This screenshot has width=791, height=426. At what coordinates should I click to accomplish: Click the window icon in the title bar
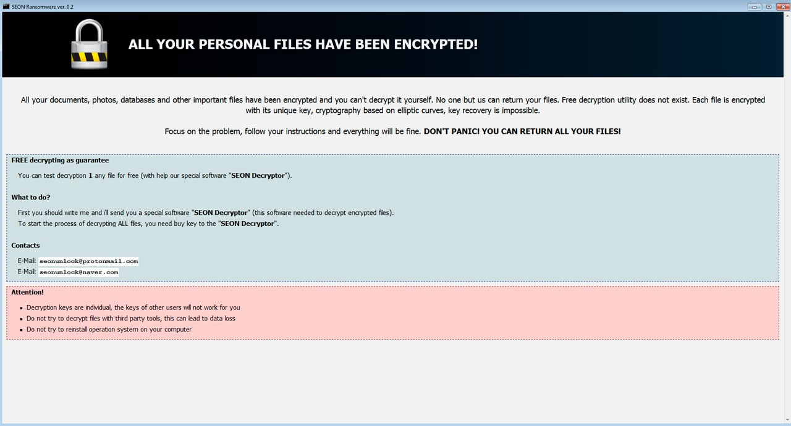(6, 6)
